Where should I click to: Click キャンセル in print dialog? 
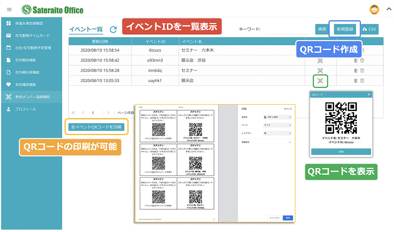click(x=274, y=218)
